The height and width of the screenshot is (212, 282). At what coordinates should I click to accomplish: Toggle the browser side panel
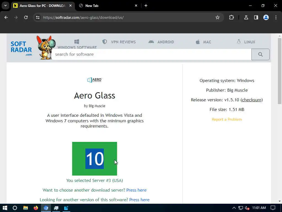[256, 17]
